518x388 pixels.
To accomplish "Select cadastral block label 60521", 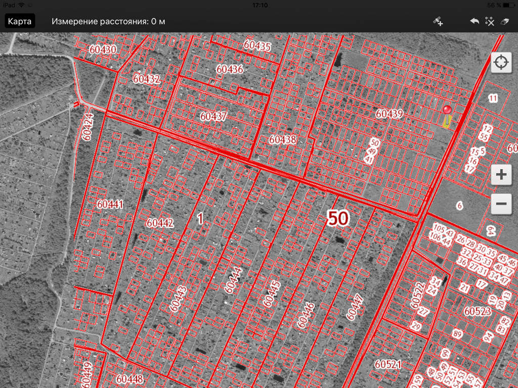I will 388,364.
